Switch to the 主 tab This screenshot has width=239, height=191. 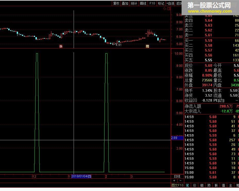(x=231, y=185)
